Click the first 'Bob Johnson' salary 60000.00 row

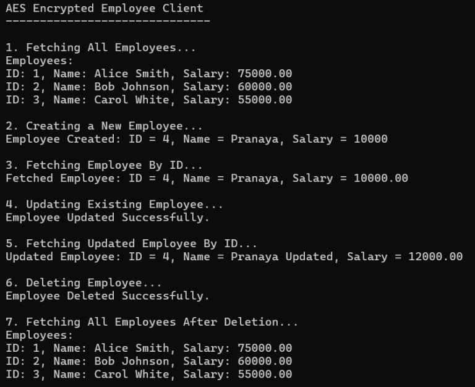(148, 87)
